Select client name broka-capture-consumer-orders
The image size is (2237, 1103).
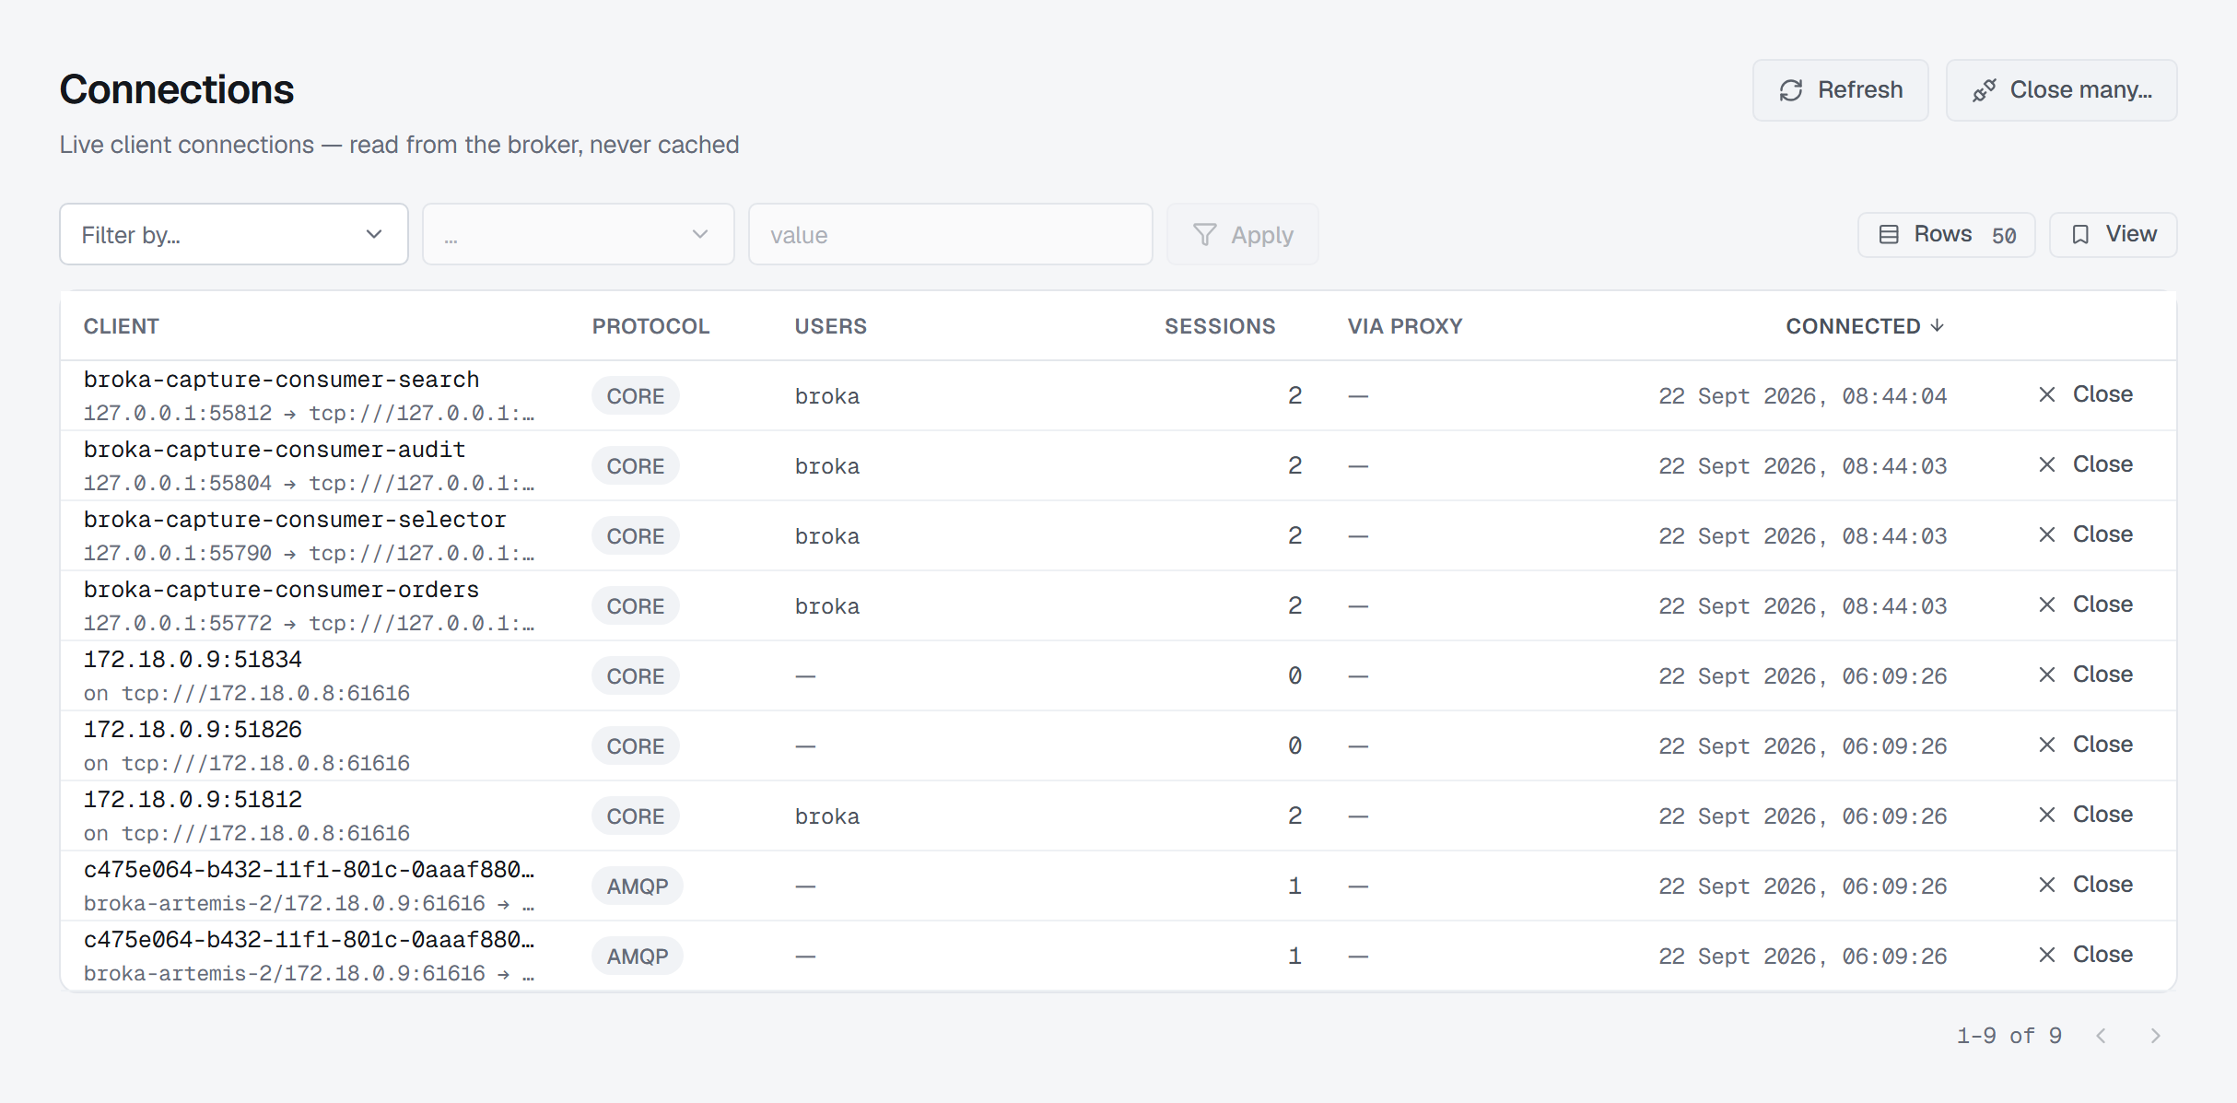point(281,590)
